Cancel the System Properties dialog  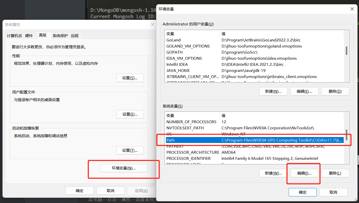point(111,191)
